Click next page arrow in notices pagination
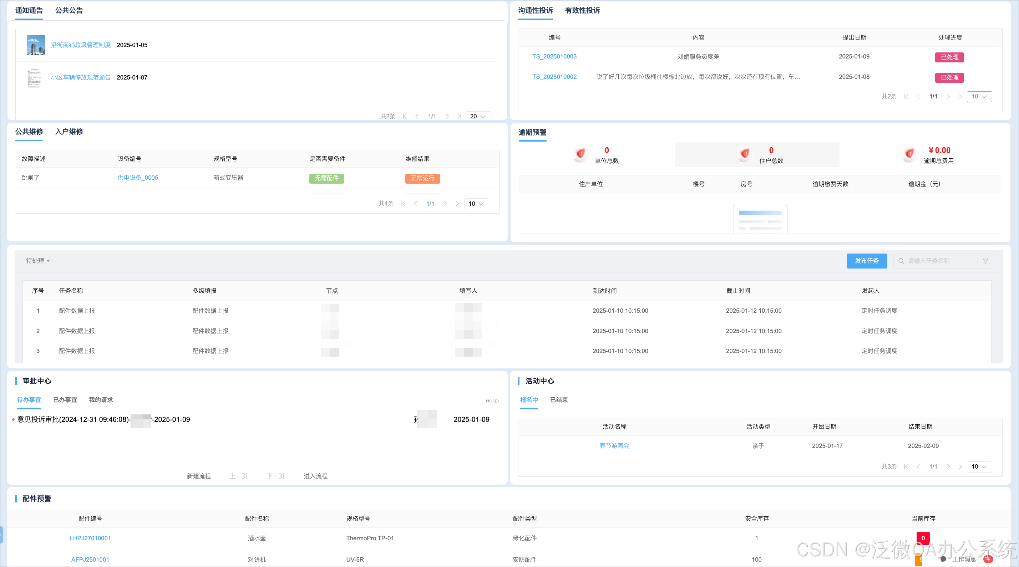The height and width of the screenshot is (567, 1019). [447, 116]
